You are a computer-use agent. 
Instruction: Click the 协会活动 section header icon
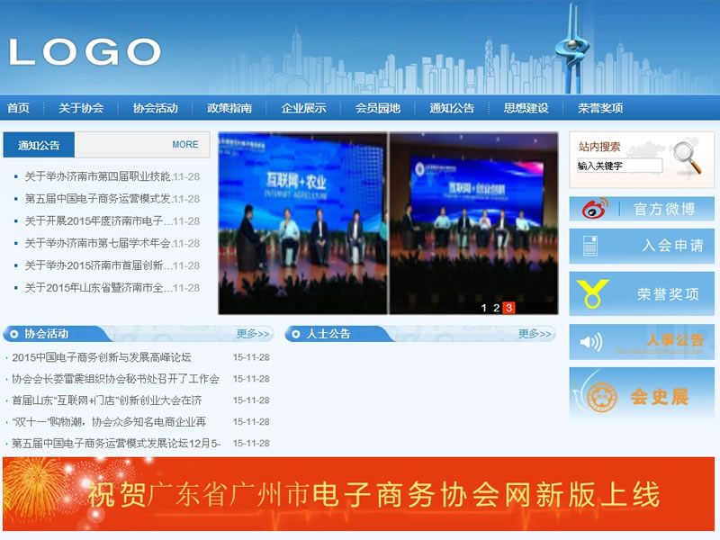point(13,334)
